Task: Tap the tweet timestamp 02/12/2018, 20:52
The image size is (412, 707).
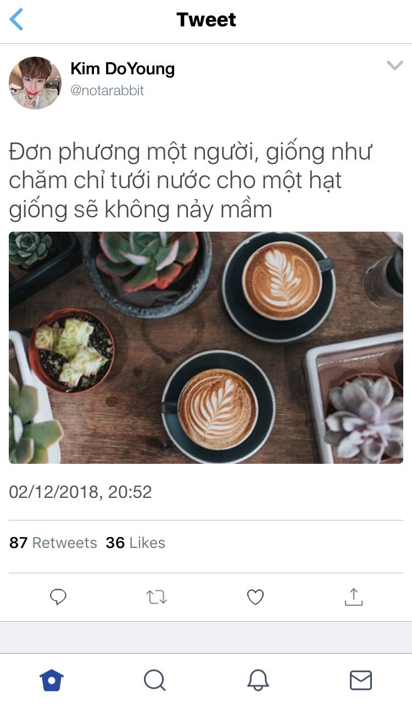Action: (80, 492)
